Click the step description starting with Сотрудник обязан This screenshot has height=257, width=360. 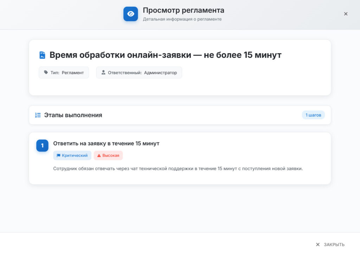pos(178,168)
